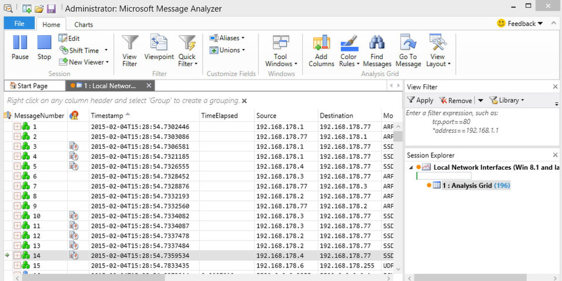Click the diagnosis icon in row 12
Screen dimensions: 562x281
74,236
